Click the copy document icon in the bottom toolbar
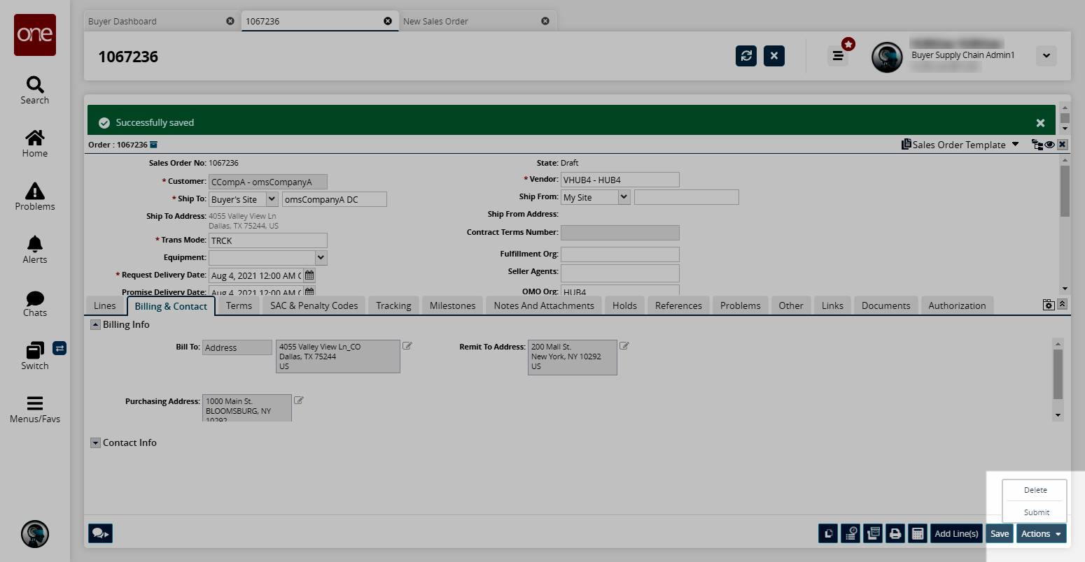This screenshot has width=1085, height=562. (x=828, y=533)
